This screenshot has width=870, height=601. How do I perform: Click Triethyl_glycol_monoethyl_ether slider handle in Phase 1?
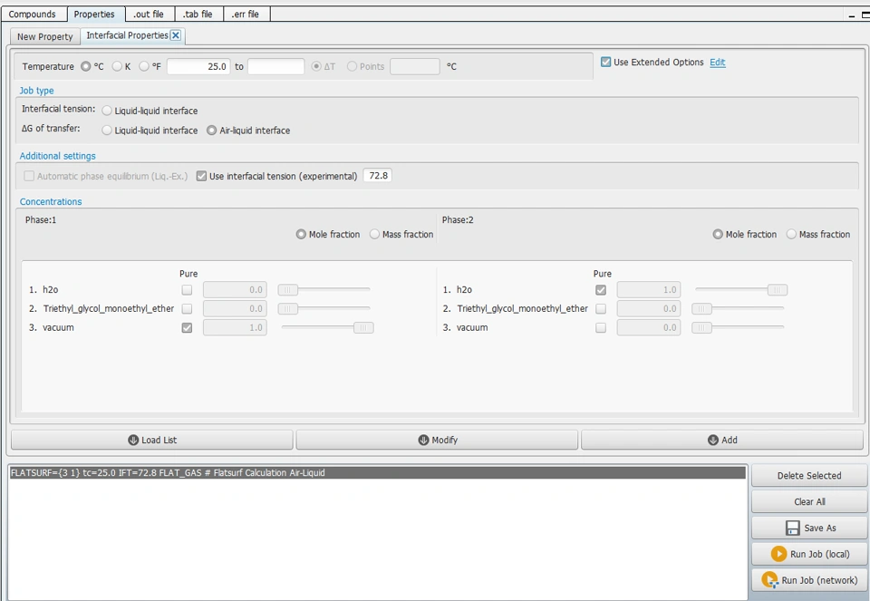click(288, 308)
